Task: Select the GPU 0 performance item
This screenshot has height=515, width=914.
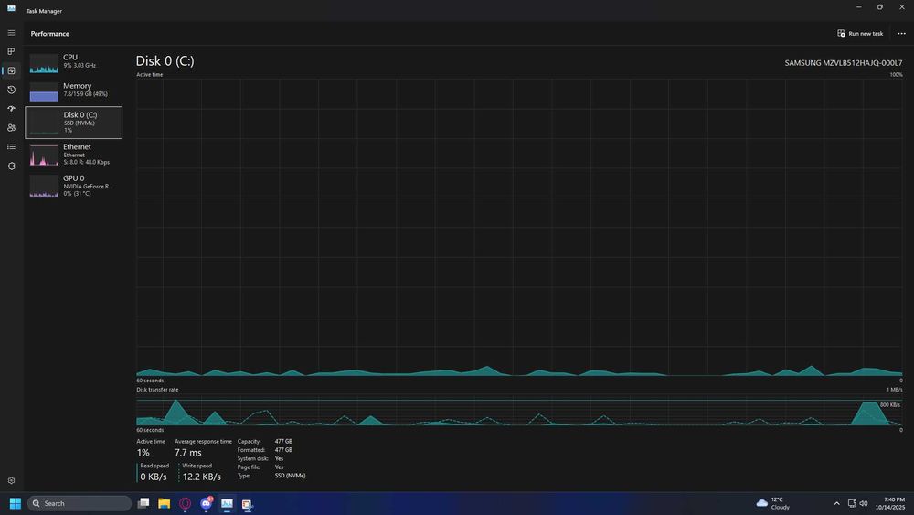Action: [x=73, y=186]
